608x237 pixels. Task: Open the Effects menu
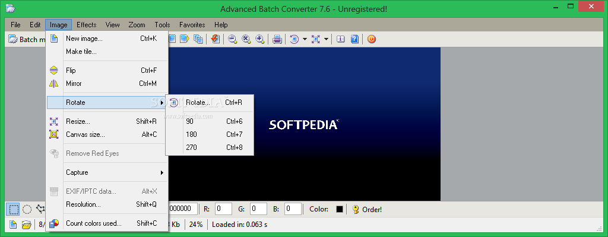[x=87, y=25]
